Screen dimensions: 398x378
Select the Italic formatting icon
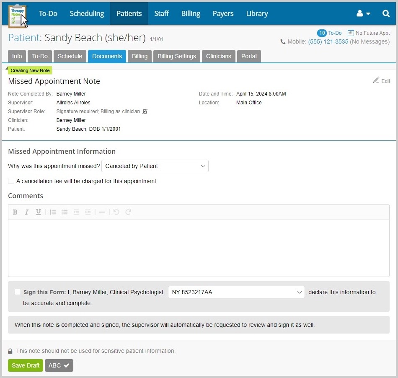[27, 212]
